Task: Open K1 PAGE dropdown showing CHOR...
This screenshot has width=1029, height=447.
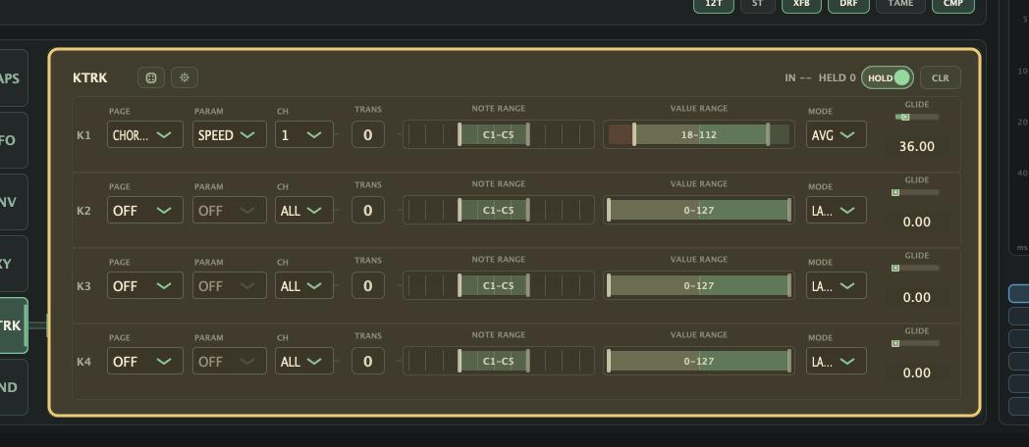Action: (145, 134)
